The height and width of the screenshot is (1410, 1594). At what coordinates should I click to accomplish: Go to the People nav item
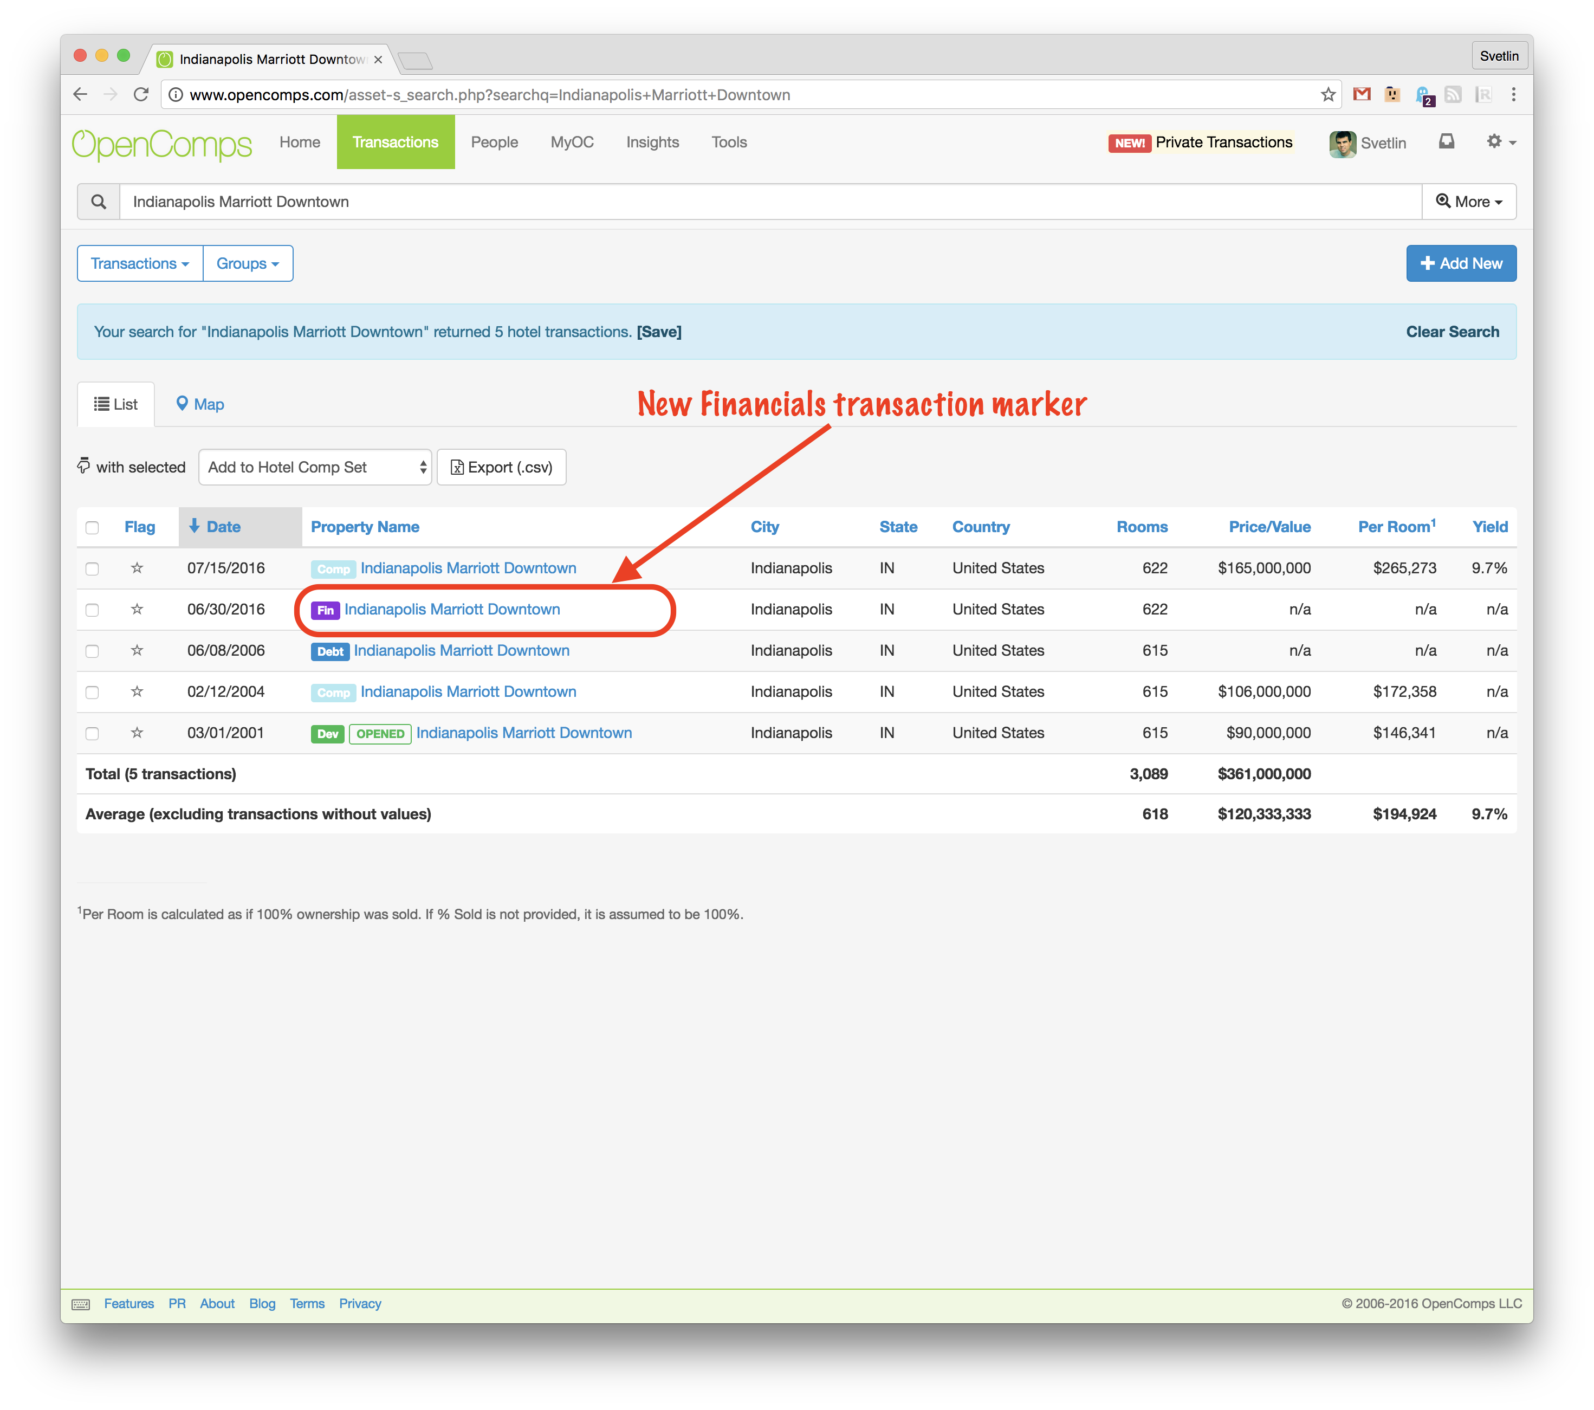(x=495, y=142)
